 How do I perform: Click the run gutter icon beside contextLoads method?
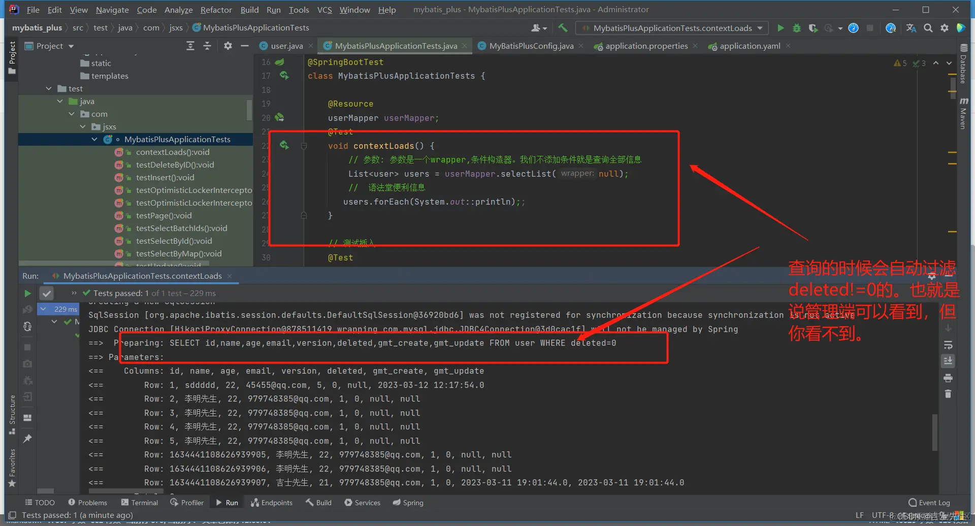(284, 146)
